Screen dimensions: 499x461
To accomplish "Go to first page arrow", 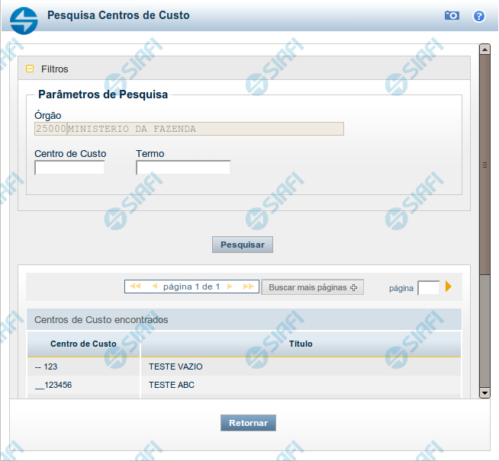I will tap(135, 287).
